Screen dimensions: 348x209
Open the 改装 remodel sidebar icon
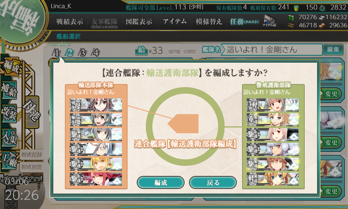[9, 113]
